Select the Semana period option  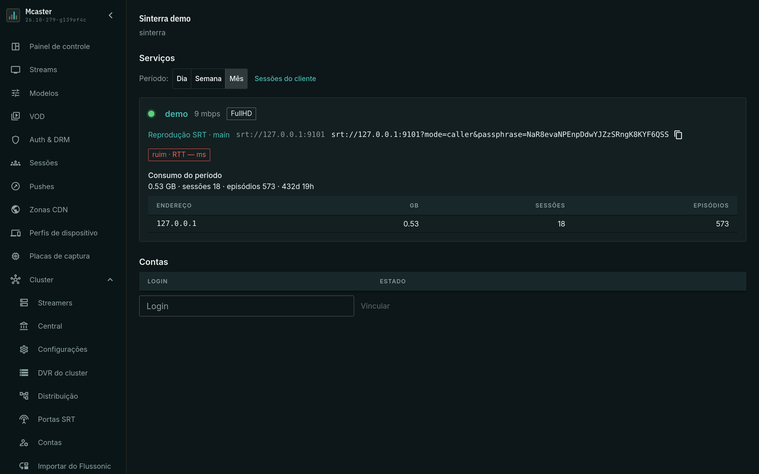click(x=208, y=79)
